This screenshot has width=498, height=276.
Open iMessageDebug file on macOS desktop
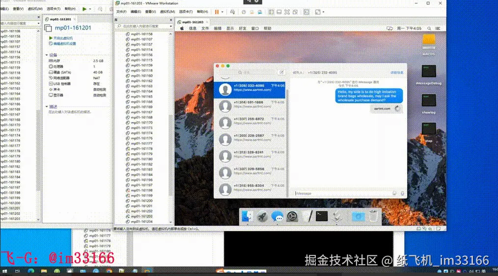pos(428,75)
